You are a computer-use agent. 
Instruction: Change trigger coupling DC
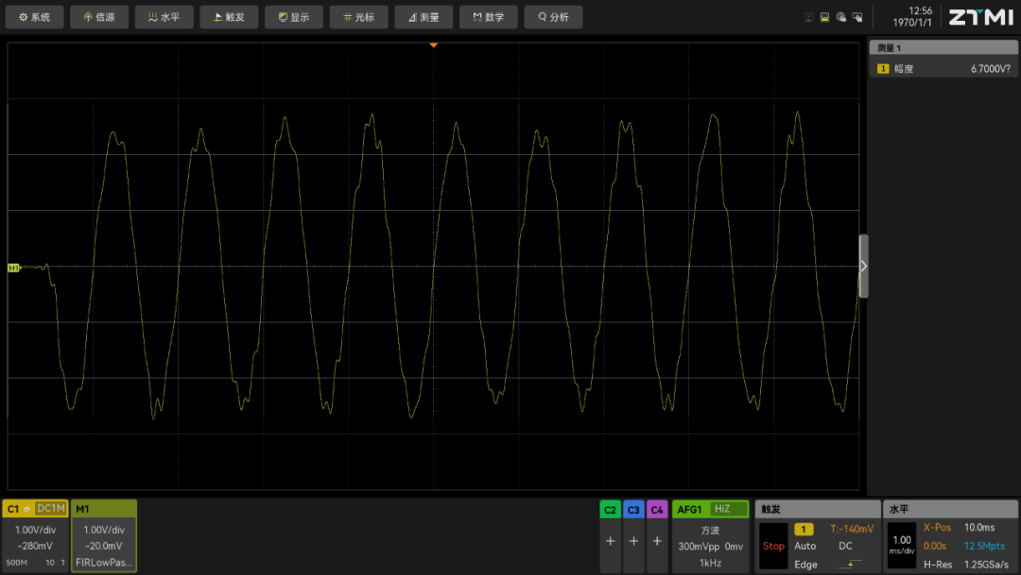845,546
